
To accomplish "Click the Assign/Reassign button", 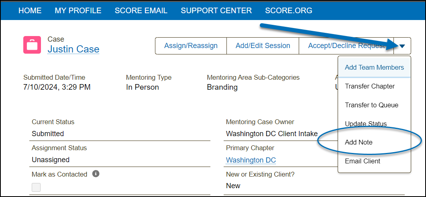I will pos(191,46).
